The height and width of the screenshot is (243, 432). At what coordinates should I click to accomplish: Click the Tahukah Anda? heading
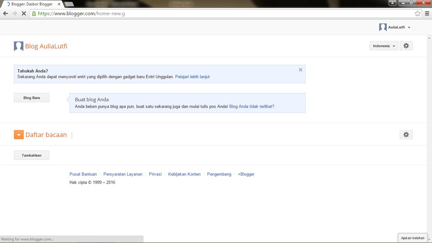pyautogui.click(x=33, y=71)
